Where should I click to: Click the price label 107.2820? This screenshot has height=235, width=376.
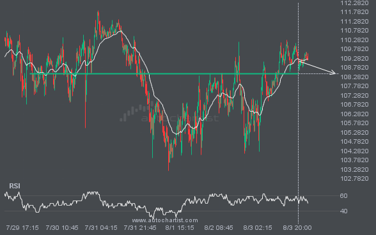[354, 96]
